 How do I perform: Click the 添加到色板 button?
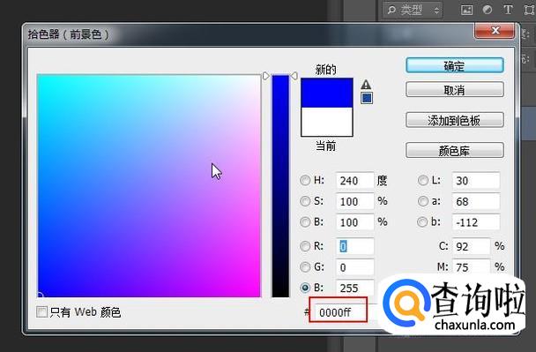tap(455, 120)
